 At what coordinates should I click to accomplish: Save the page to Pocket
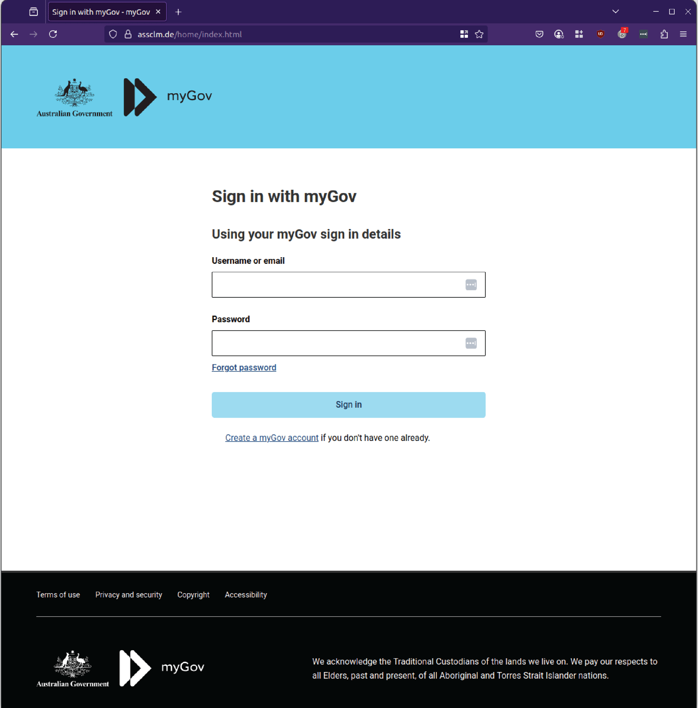[x=539, y=34]
